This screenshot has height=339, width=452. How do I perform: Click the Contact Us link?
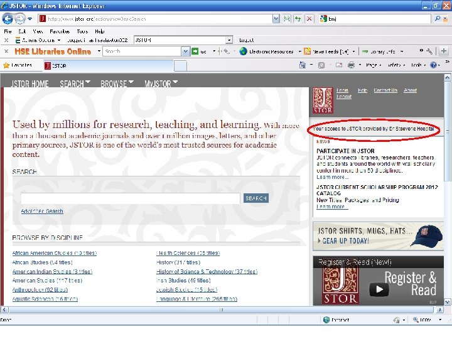(x=385, y=90)
